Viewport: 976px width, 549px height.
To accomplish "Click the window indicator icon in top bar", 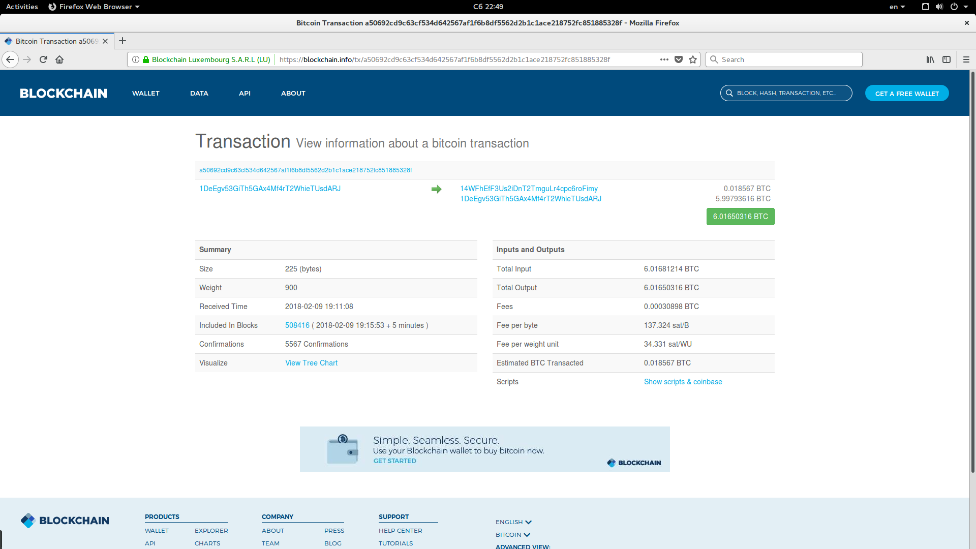I will 926,7.
